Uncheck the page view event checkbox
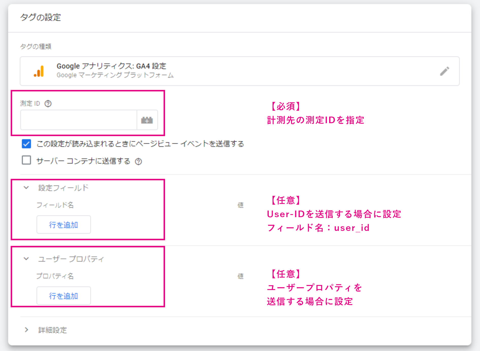 pyautogui.click(x=26, y=144)
